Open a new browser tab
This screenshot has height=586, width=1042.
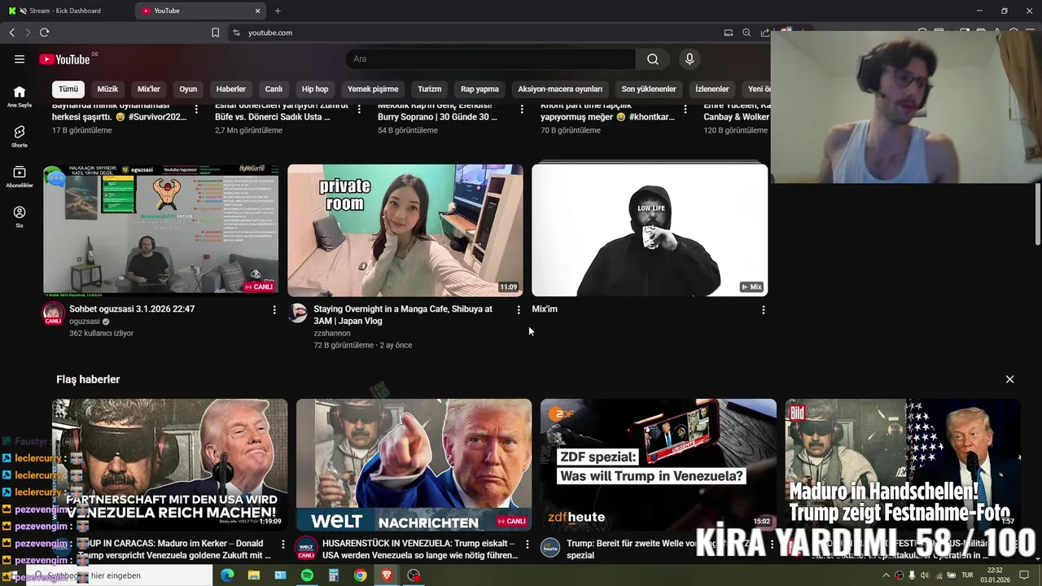click(278, 11)
